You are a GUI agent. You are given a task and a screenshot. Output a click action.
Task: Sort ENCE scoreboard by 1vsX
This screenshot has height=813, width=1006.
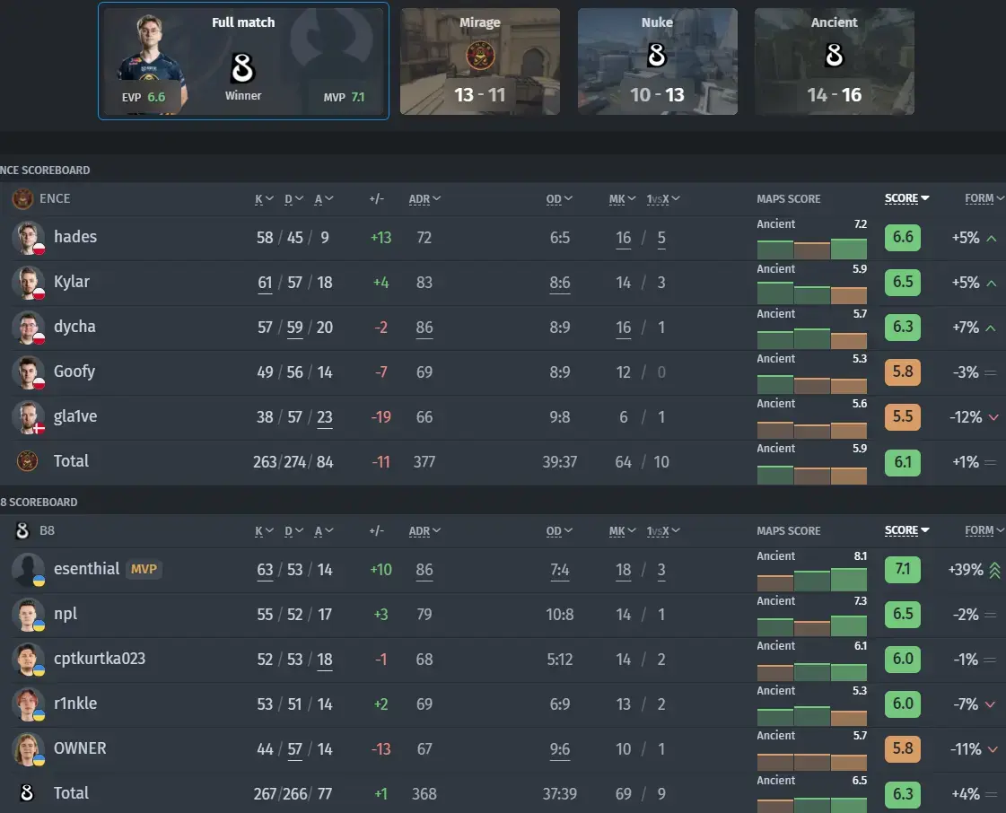[663, 199]
